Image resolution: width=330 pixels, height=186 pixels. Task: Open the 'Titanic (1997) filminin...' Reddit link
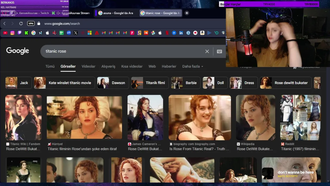click(x=300, y=149)
